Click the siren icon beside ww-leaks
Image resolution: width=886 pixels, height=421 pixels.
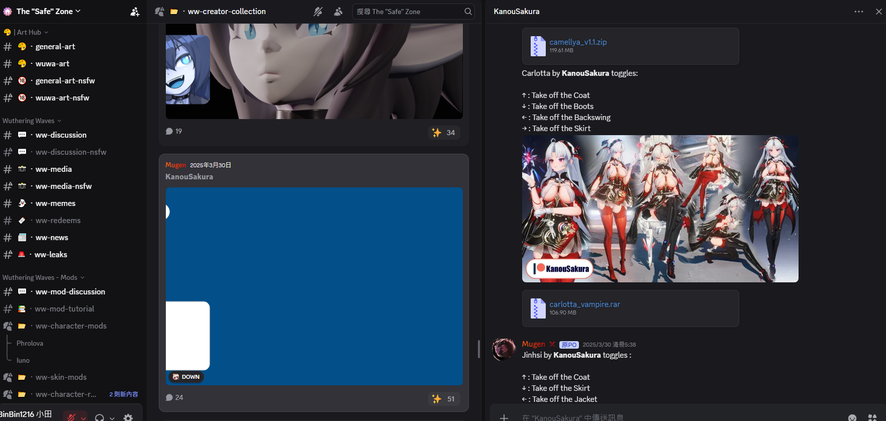[x=22, y=255]
